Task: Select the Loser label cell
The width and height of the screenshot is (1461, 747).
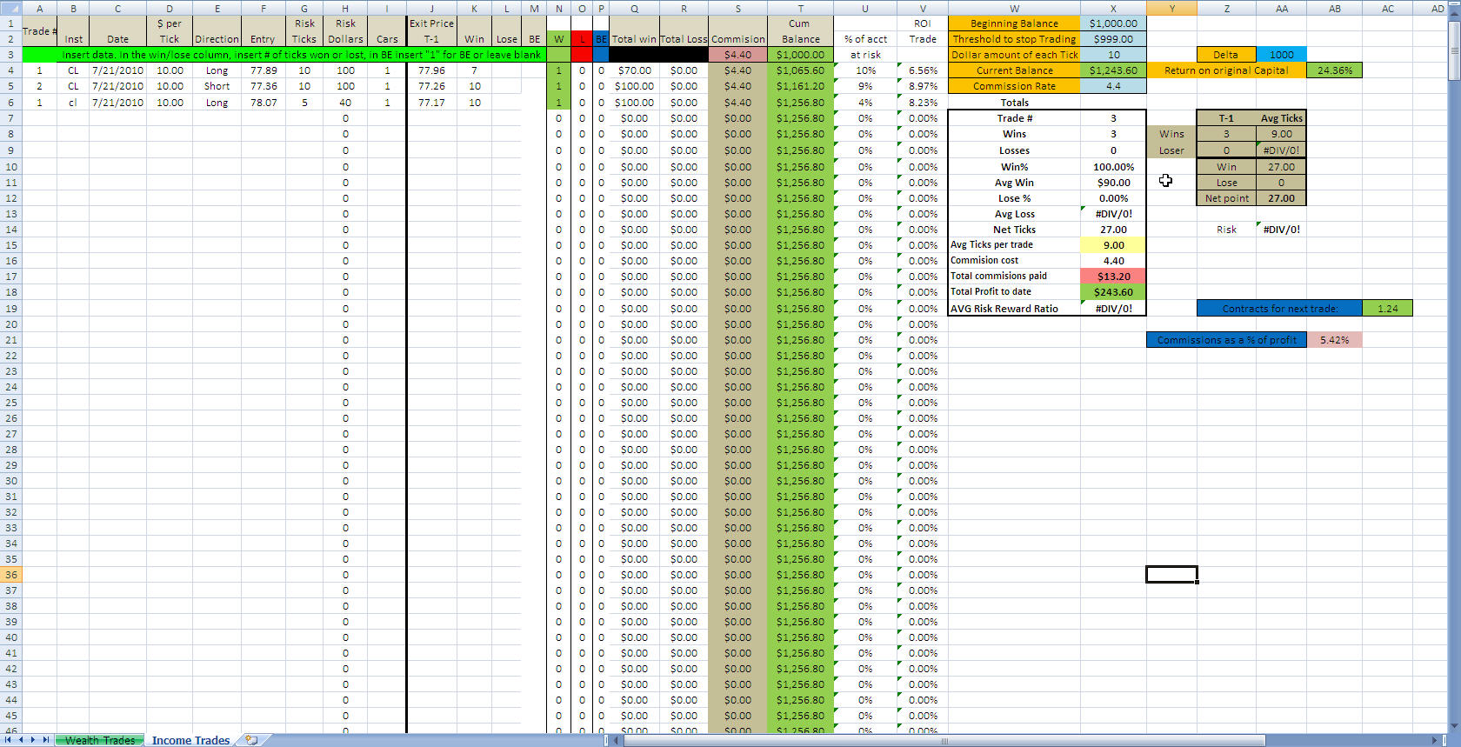Action: coord(1171,150)
